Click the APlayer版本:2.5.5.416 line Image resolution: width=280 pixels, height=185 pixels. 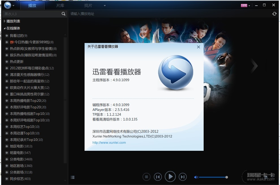pyautogui.click(x=111, y=110)
